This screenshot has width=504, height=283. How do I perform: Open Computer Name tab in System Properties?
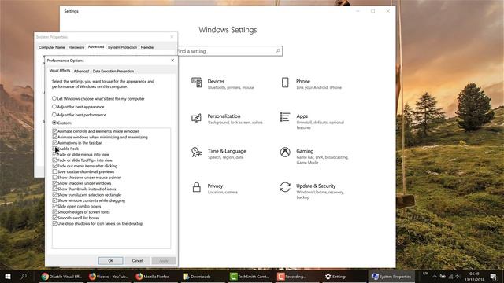tap(52, 47)
